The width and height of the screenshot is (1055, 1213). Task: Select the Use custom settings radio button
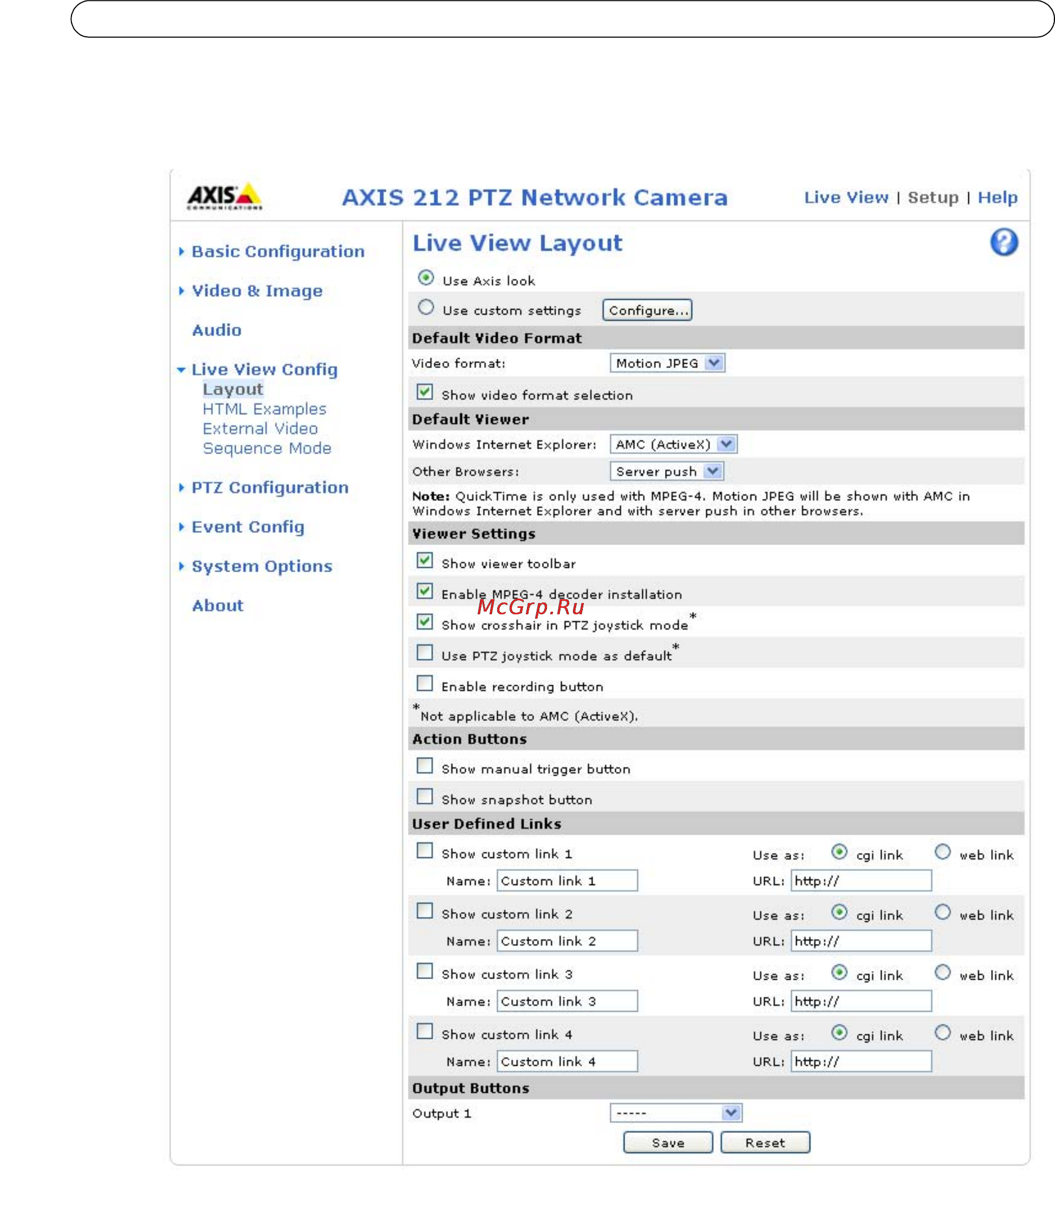coord(426,307)
